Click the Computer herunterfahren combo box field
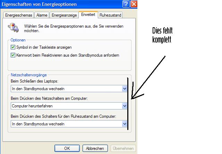This screenshot has width=222, height=154. 69,106
